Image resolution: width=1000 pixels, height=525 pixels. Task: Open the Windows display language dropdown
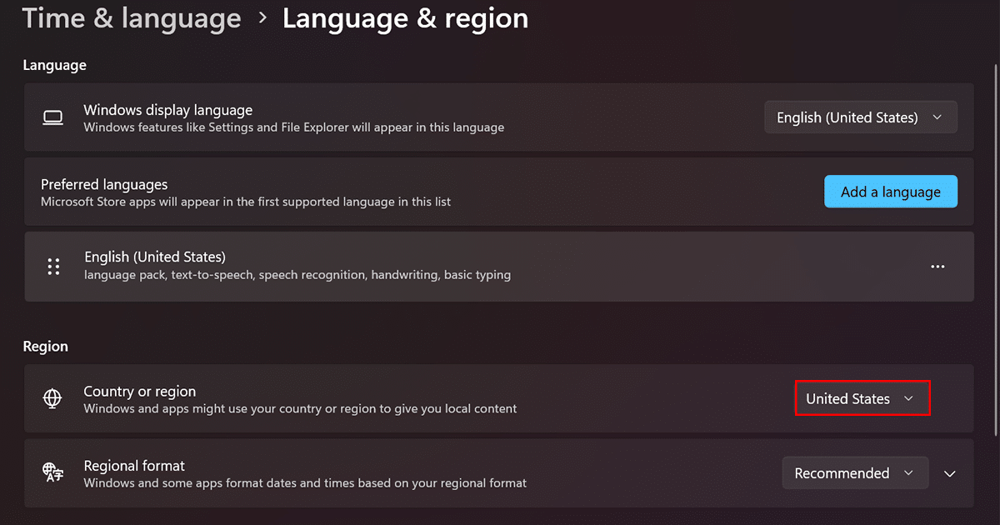[x=860, y=117]
